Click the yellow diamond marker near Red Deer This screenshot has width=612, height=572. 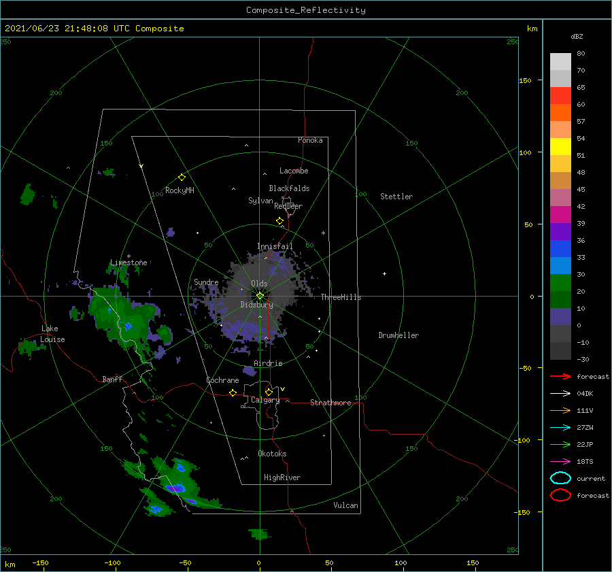(280, 221)
